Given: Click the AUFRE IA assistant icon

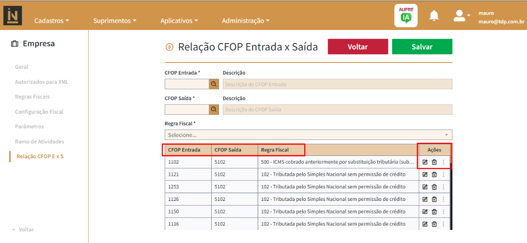Looking at the screenshot, I should coord(405,15).
